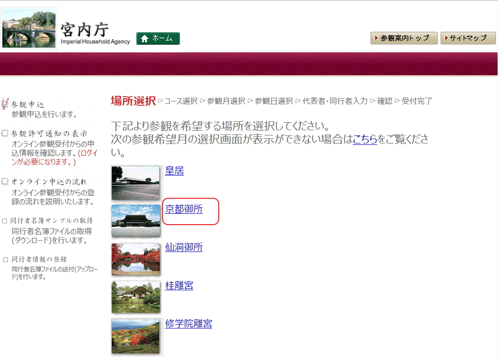Click the 仙洞御所 thumbnail photo
498x362 pixels.
point(136,259)
